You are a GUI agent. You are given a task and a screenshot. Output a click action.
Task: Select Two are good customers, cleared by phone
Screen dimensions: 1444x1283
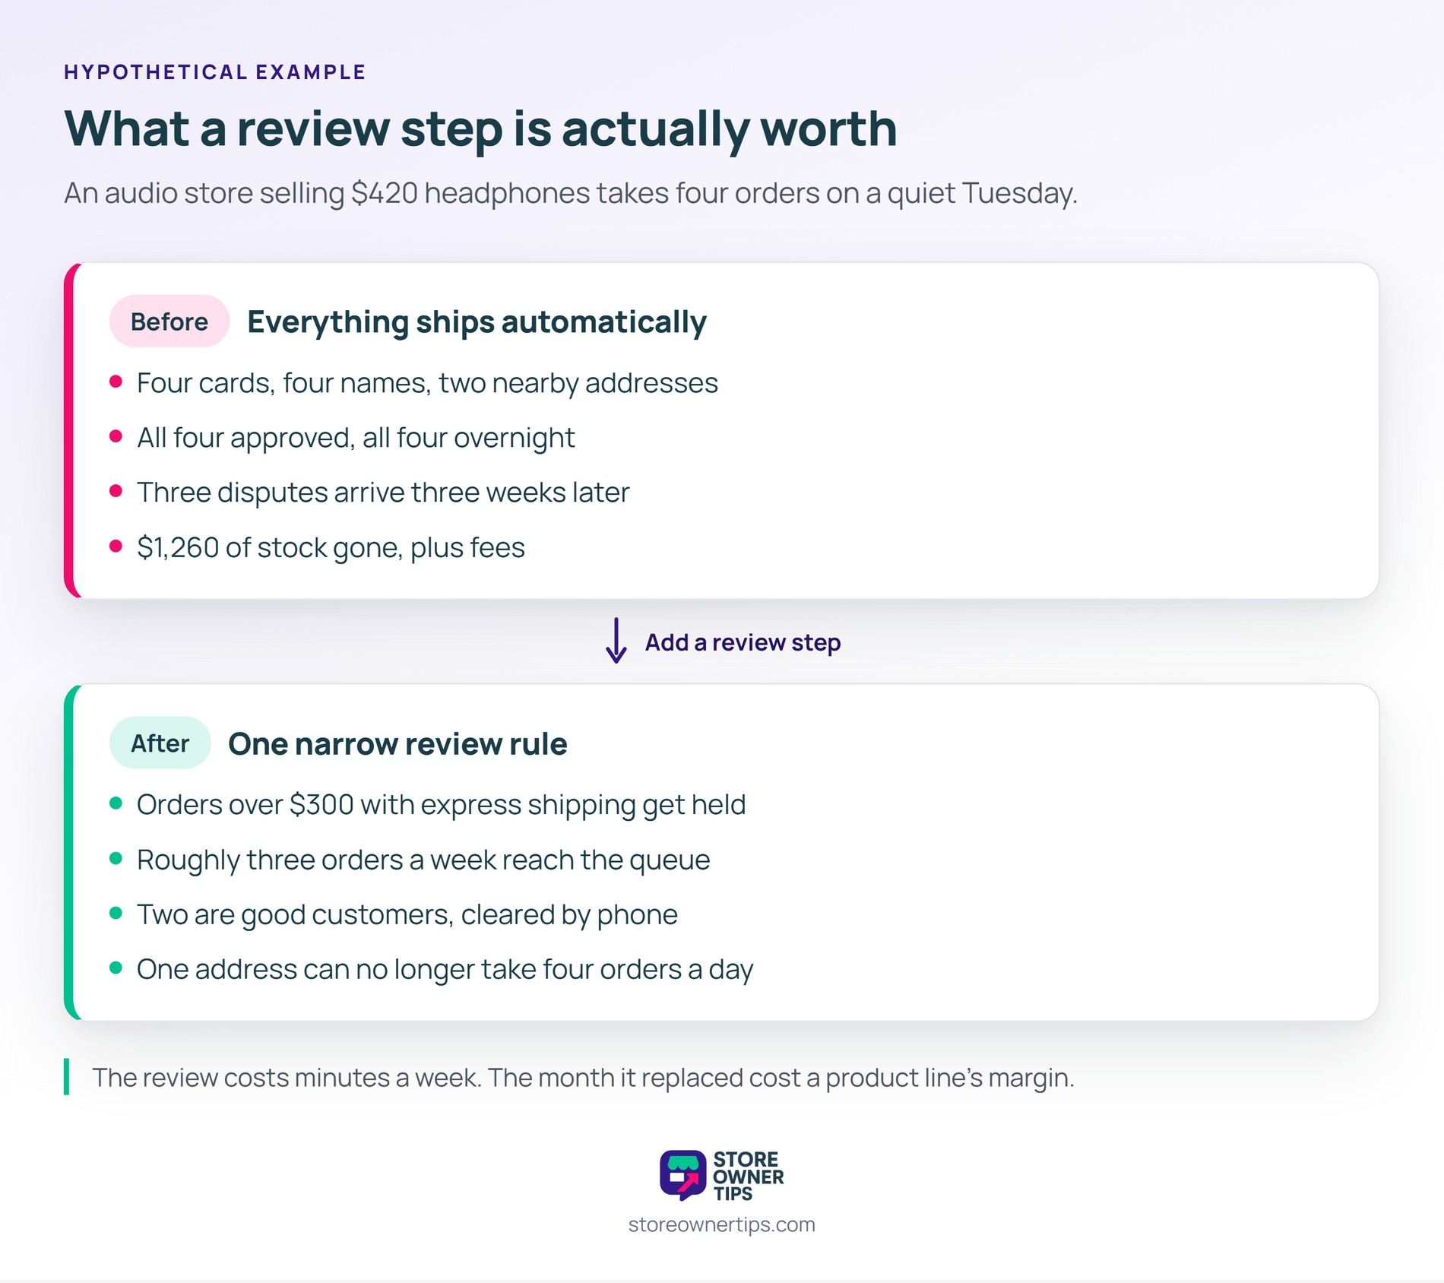coord(407,914)
